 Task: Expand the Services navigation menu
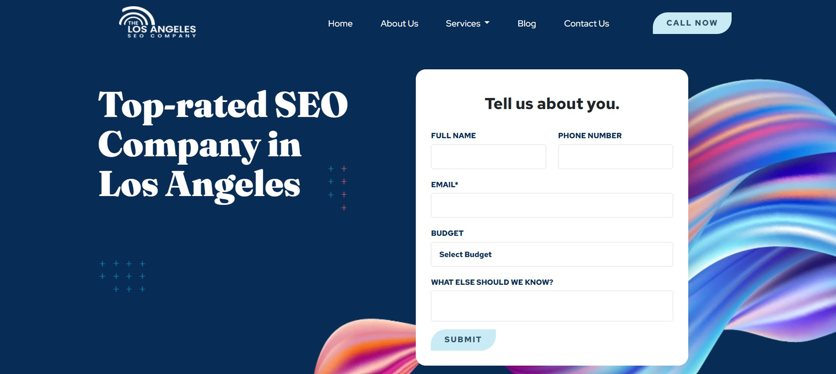pos(467,23)
